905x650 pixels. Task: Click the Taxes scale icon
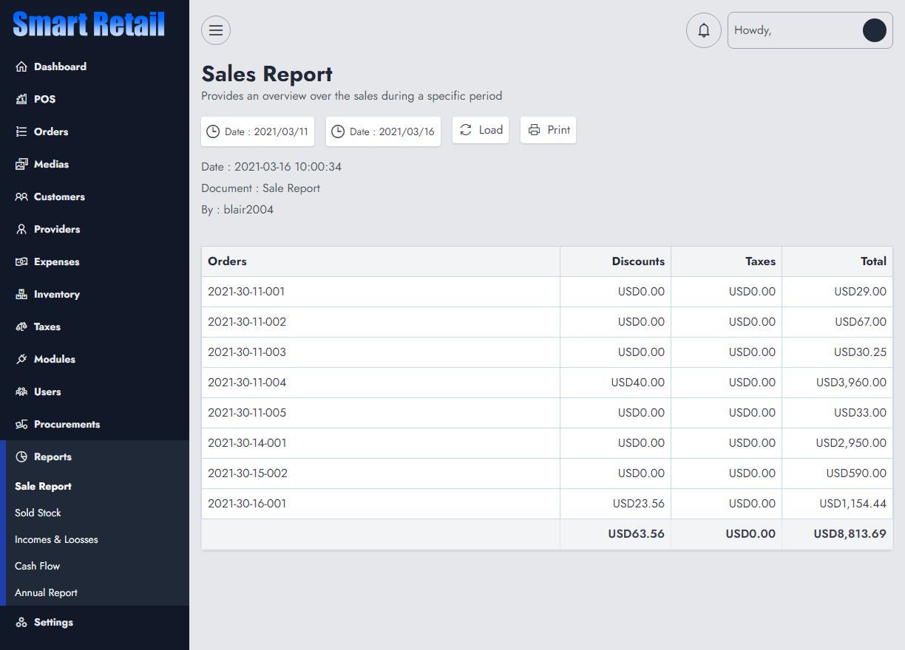pos(21,326)
